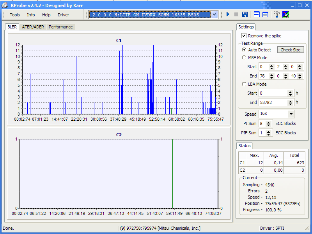Click the blue Start scan play icon
This screenshot has width=312, height=234.
[228, 15]
